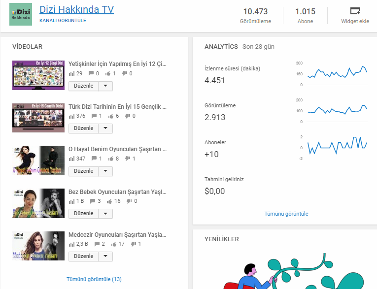Expand Düzenle dropdown arrow for Yetişkinler video
377x289 pixels.
pos(105,86)
